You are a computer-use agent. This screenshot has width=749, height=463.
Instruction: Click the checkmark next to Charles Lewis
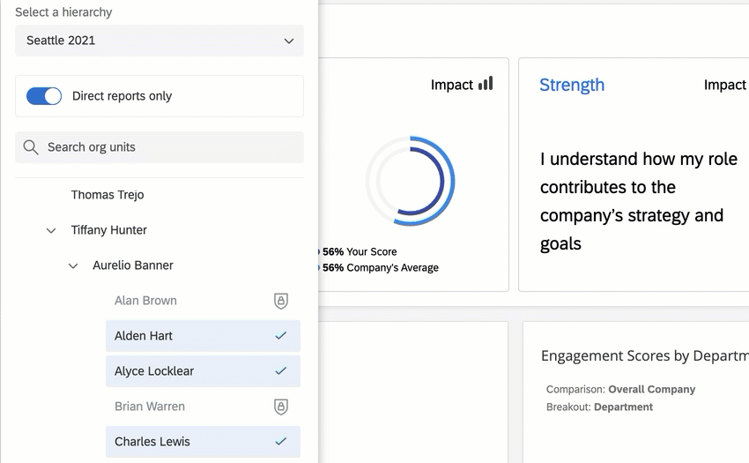pos(281,442)
